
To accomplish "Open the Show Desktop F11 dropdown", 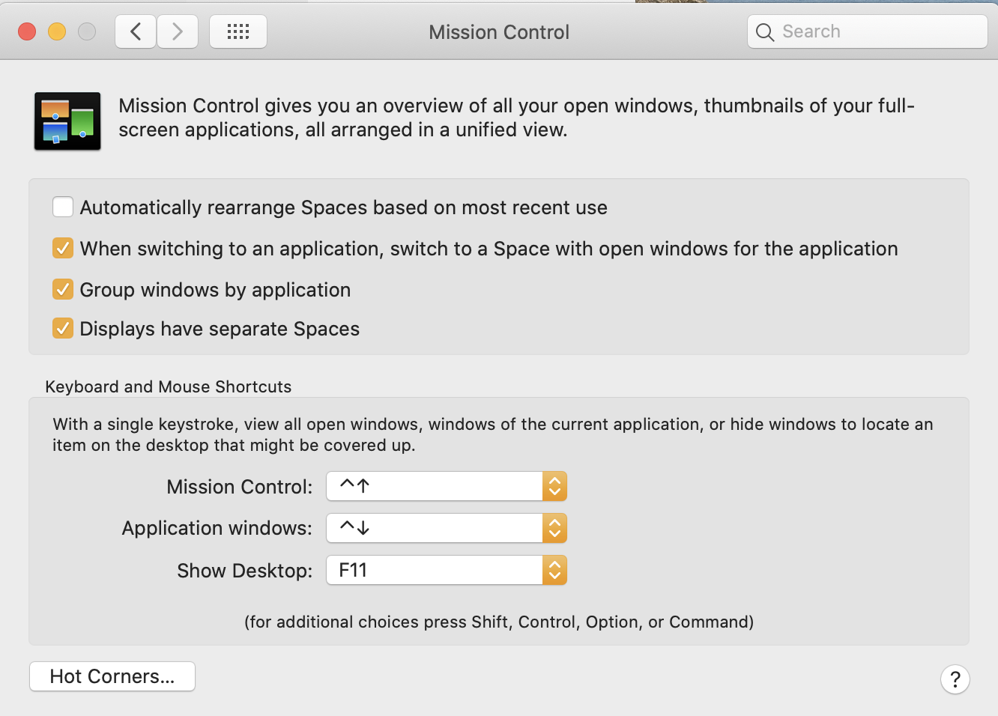I will (447, 570).
